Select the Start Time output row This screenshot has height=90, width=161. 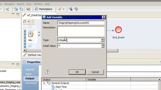coord(61,87)
